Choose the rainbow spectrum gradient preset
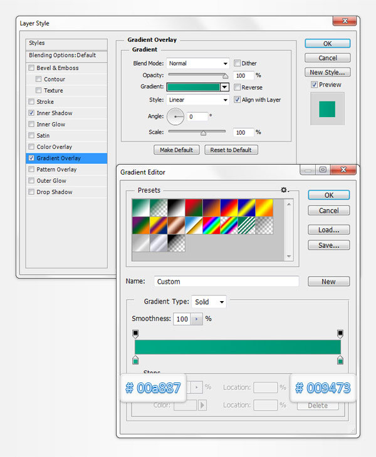This screenshot has height=457, width=376. (x=211, y=225)
